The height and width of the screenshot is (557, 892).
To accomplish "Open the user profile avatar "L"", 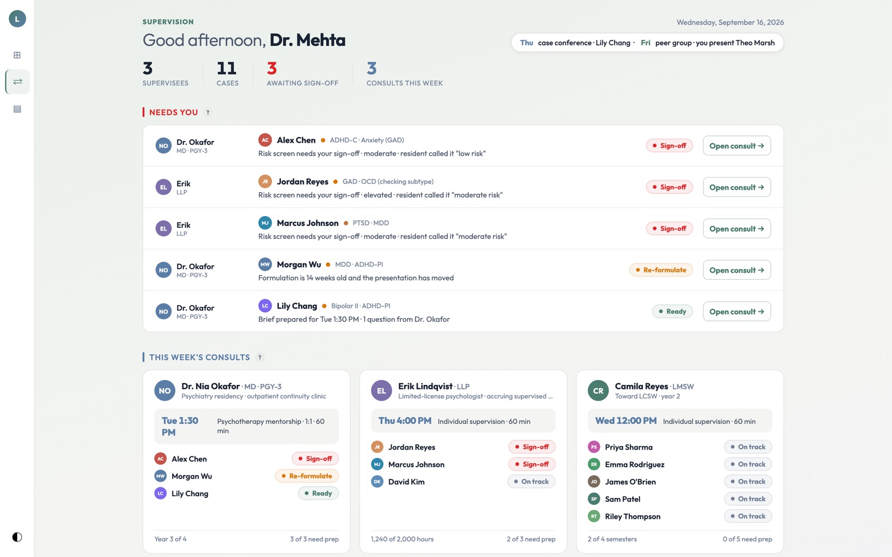I will click(17, 19).
